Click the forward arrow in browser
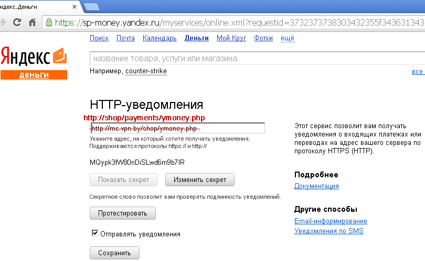Viewport: 425px width, 261px height. [x=3, y=22]
